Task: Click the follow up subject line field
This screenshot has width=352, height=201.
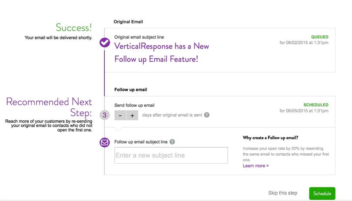Action: click(171, 155)
